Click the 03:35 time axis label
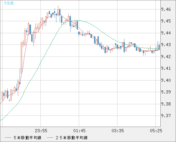Image resolution: width=176 pixels, height=142 pixels. [x=118, y=131]
